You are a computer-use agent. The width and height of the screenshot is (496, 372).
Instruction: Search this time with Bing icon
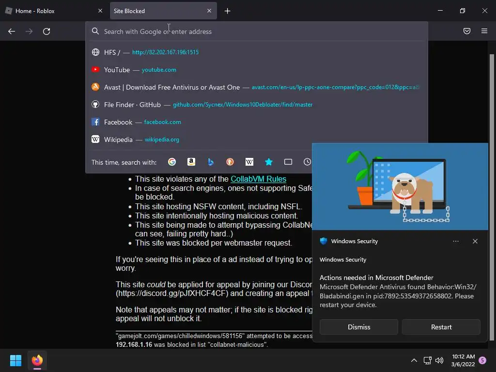211,162
